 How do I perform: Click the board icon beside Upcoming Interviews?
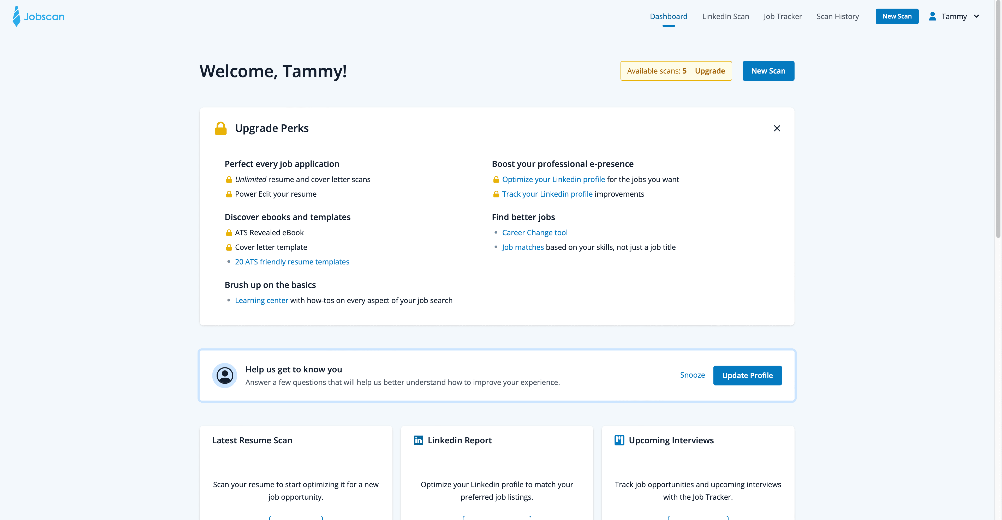click(619, 440)
